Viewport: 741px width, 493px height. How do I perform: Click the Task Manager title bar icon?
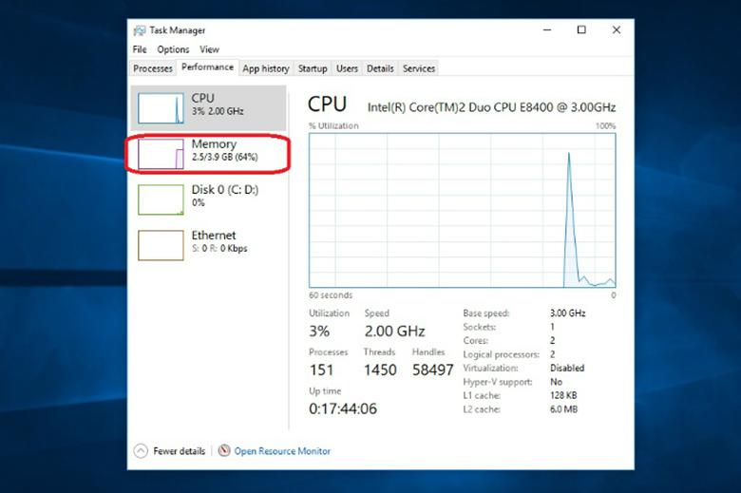tap(140, 30)
